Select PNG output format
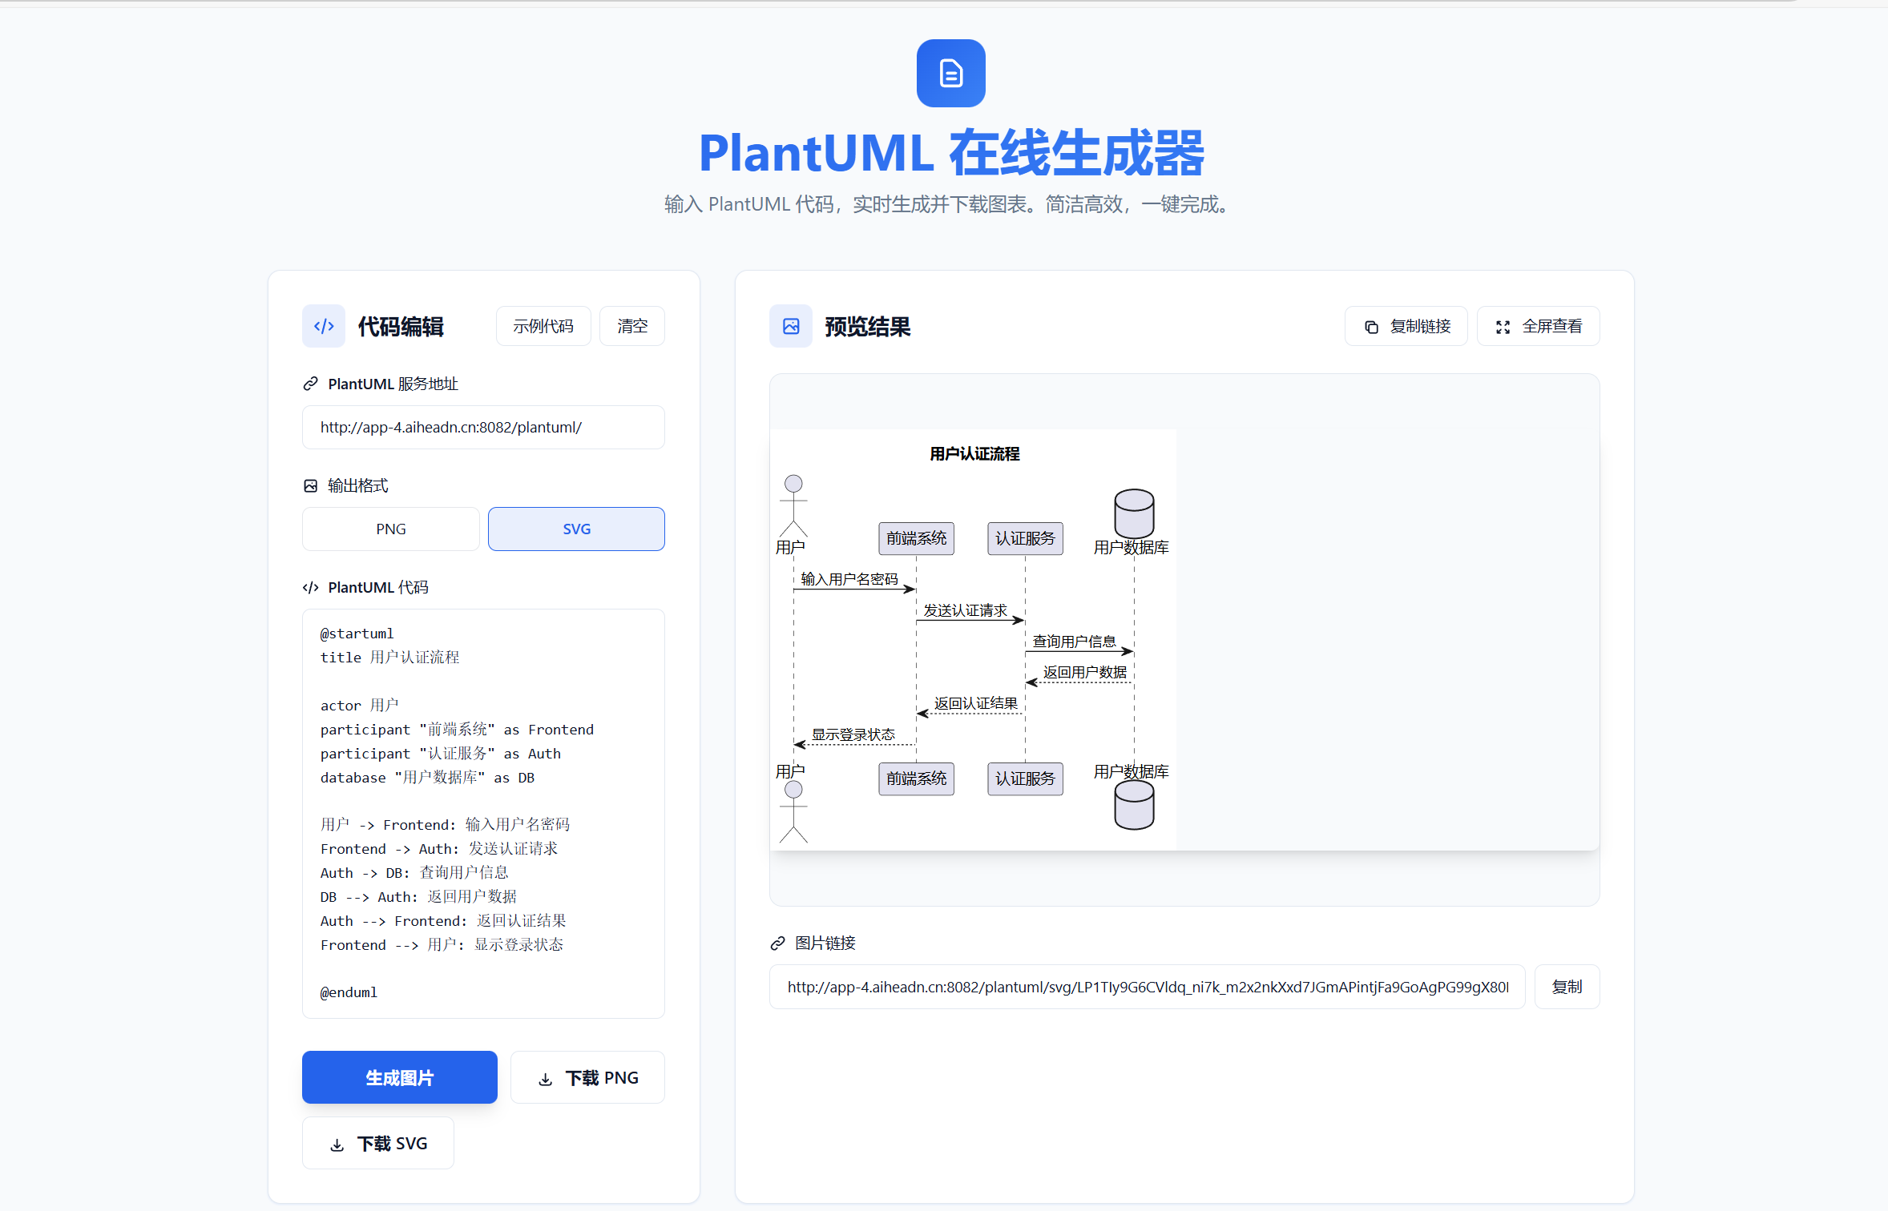 [x=390, y=529]
